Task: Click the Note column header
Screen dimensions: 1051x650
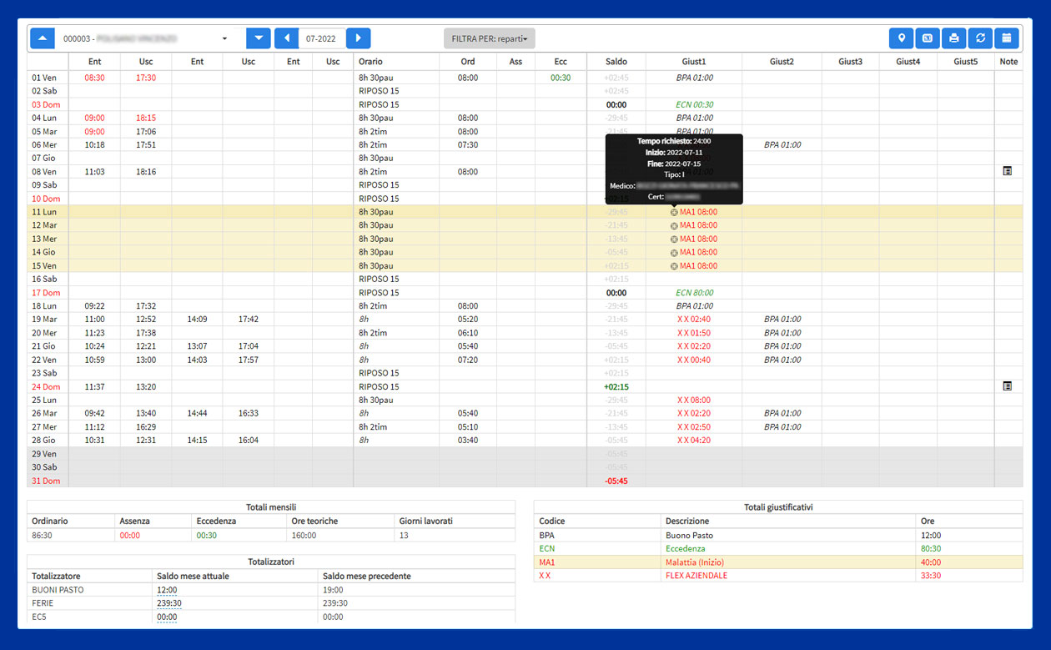Action: (1008, 62)
